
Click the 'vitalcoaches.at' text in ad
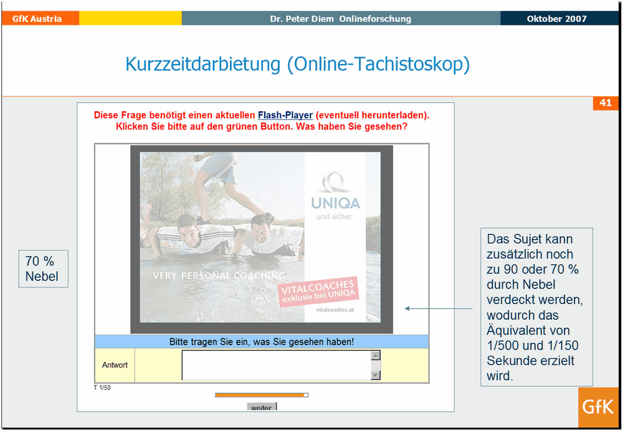[335, 310]
